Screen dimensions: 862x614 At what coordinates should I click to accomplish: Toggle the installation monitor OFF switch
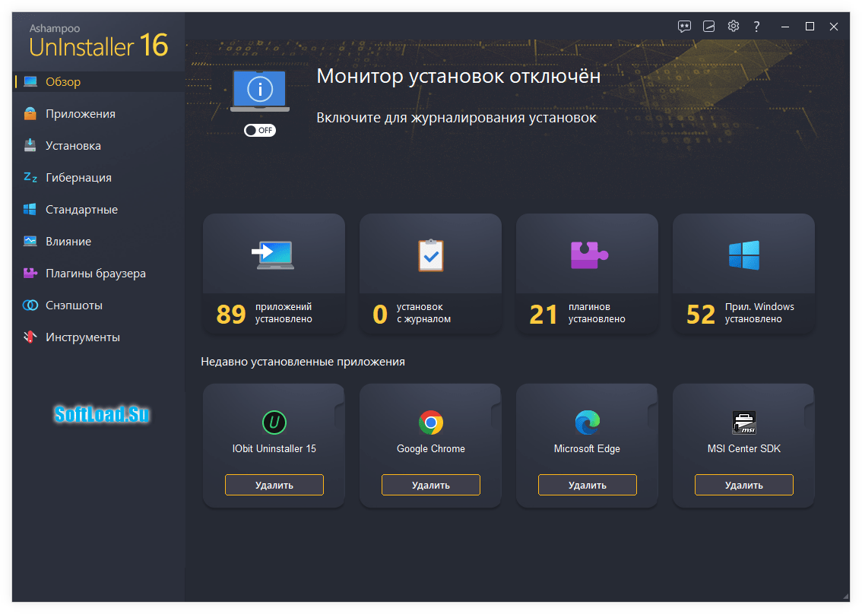click(260, 130)
